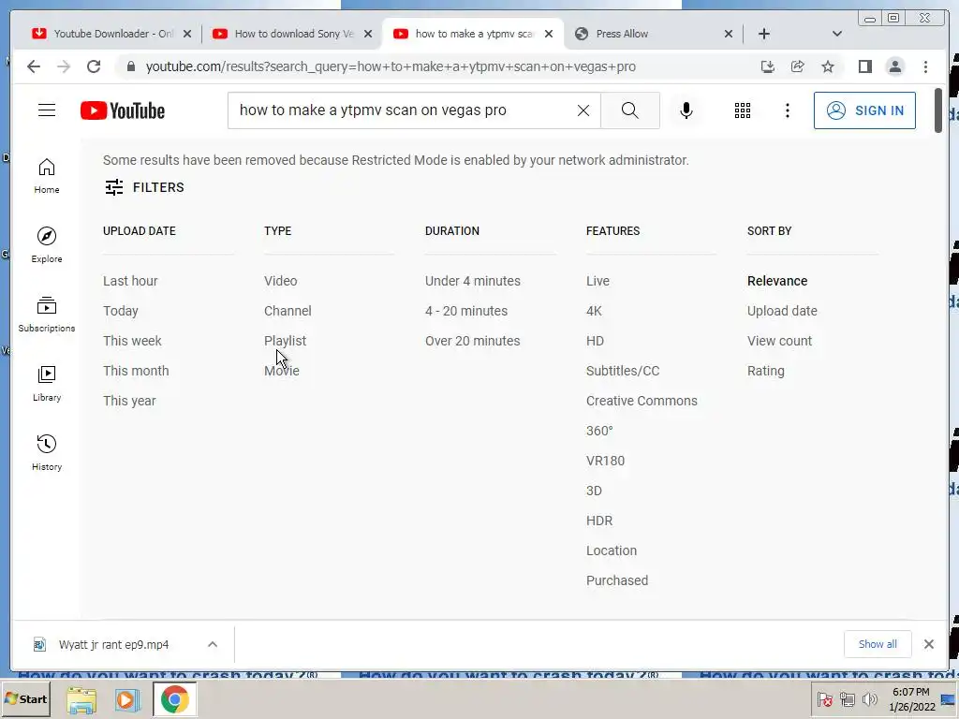959x719 pixels.
Task: Share this page via share icon
Action: point(798,66)
